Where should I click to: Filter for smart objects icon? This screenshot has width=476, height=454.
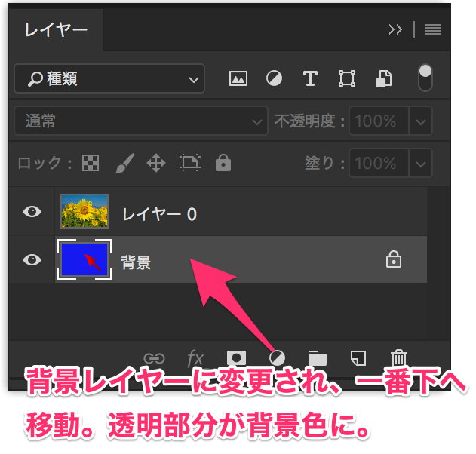[x=384, y=78]
